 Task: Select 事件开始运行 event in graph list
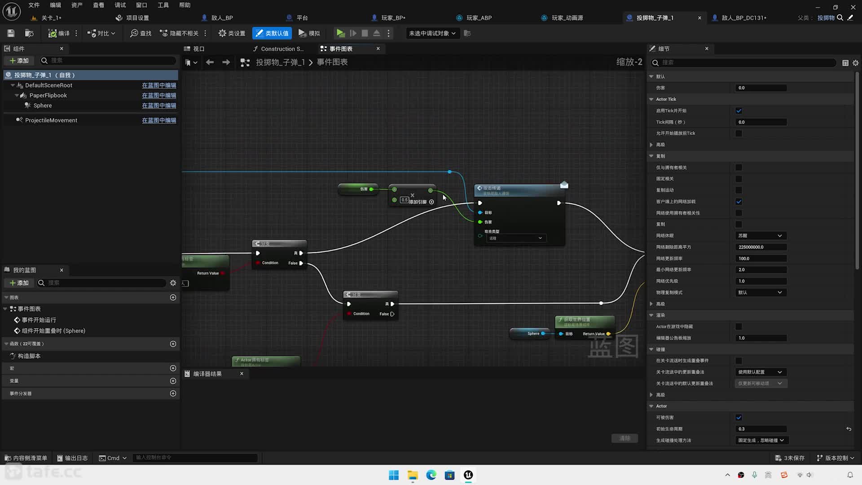click(39, 320)
